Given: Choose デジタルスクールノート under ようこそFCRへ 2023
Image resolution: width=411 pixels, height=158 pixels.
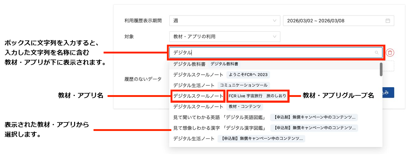Looking at the screenshot, I should coord(198,75).
